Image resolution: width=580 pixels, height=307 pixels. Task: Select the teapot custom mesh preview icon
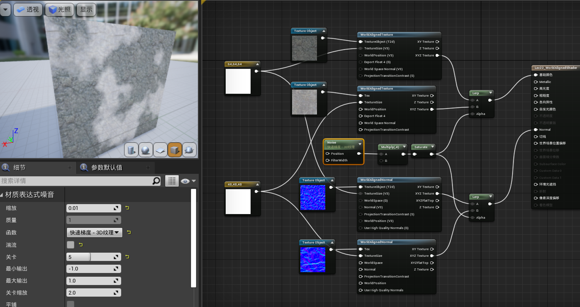click(x=189, y=150)
